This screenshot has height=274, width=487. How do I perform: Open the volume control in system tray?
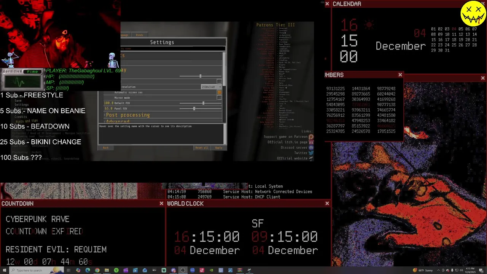[x=461, y=270]
